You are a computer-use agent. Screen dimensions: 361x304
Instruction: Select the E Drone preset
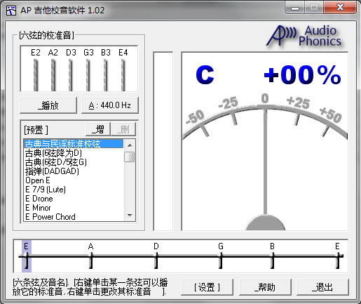pos(74,199)
